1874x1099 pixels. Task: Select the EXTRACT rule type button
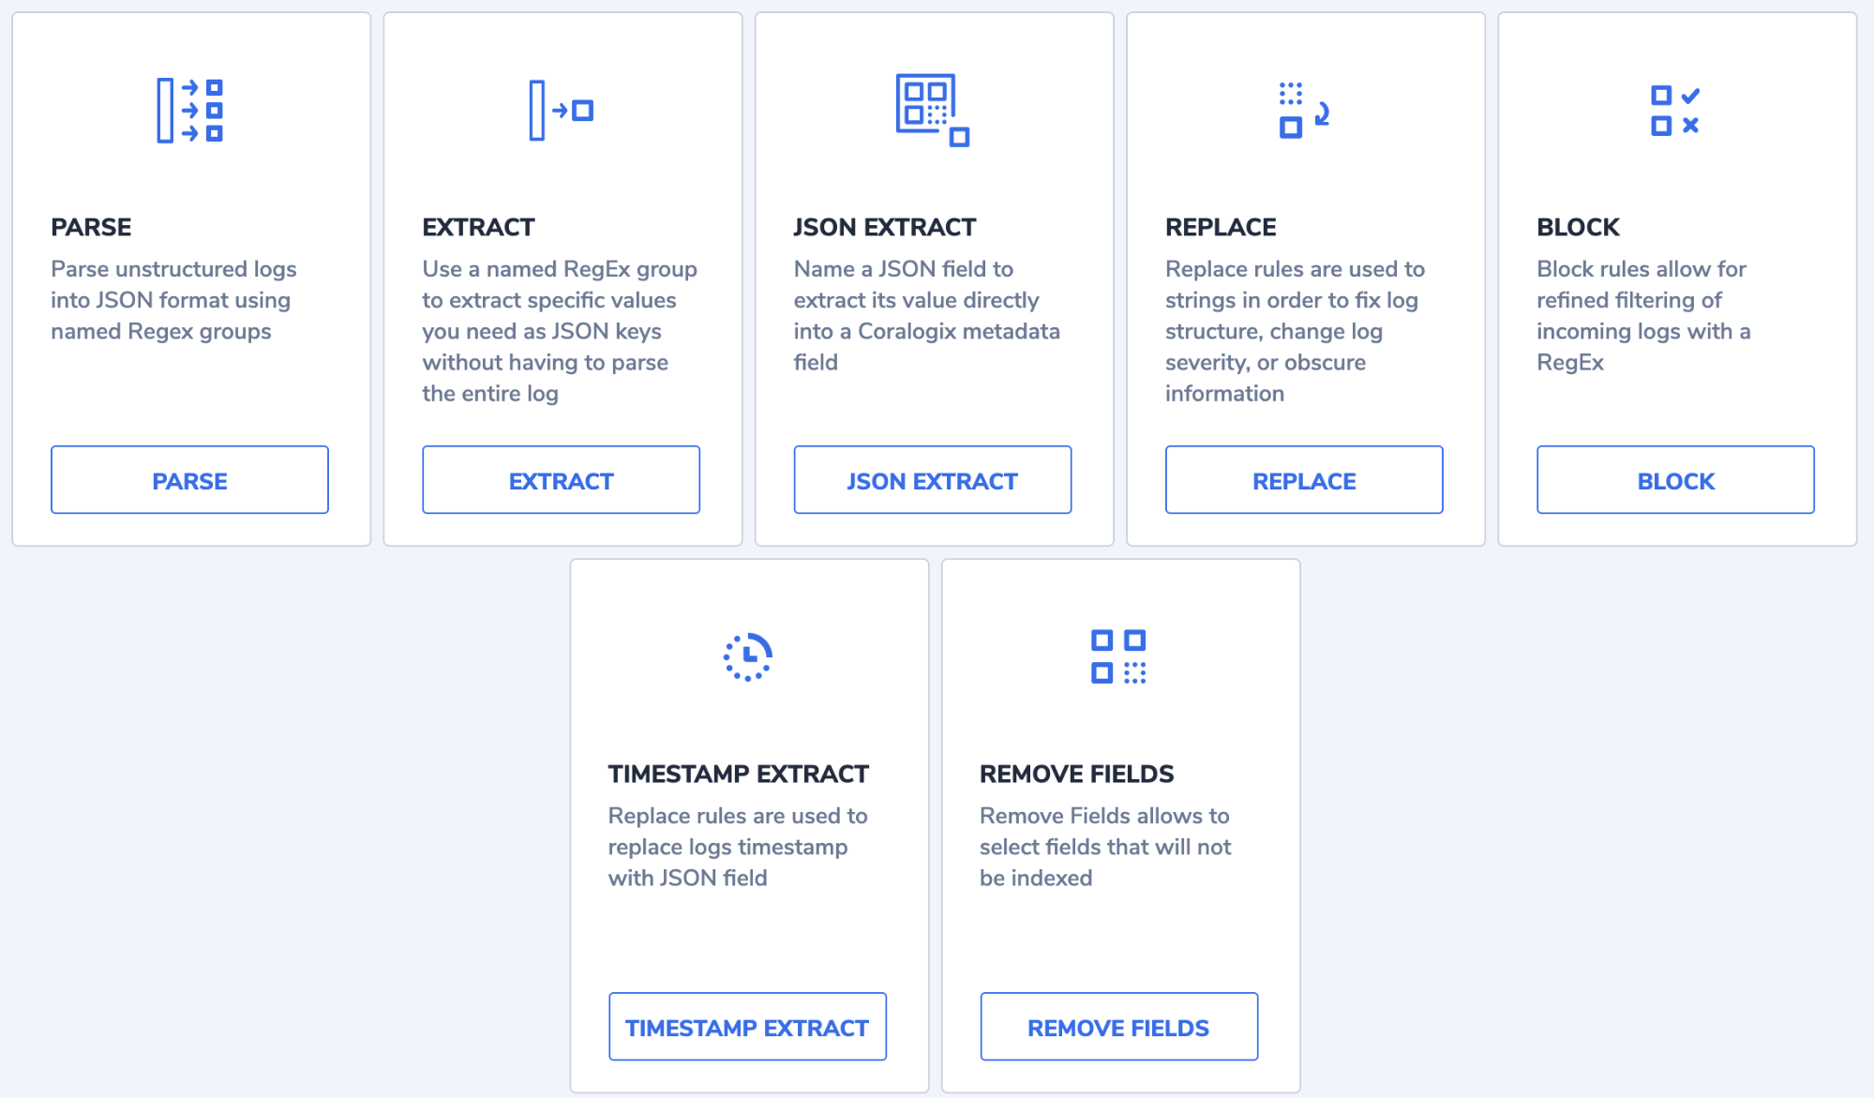click(x=561, y=480)
